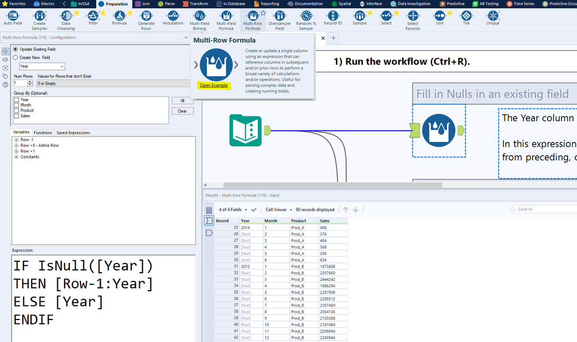Select Update Existing Field radio button

[16, 49]
